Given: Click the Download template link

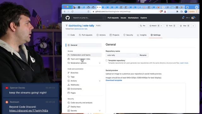Looking at the screenshot, I should click(x=114, y=80).
